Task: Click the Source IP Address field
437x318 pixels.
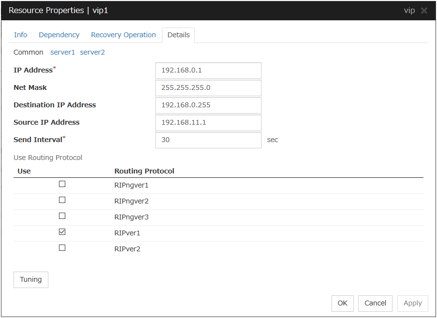Action: click(208, 123)
